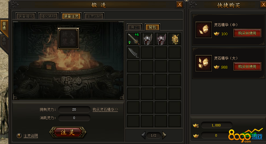Open the 强化转移 tab
Viewport: 266px width, 144px height.
click(x=48, y=16)
